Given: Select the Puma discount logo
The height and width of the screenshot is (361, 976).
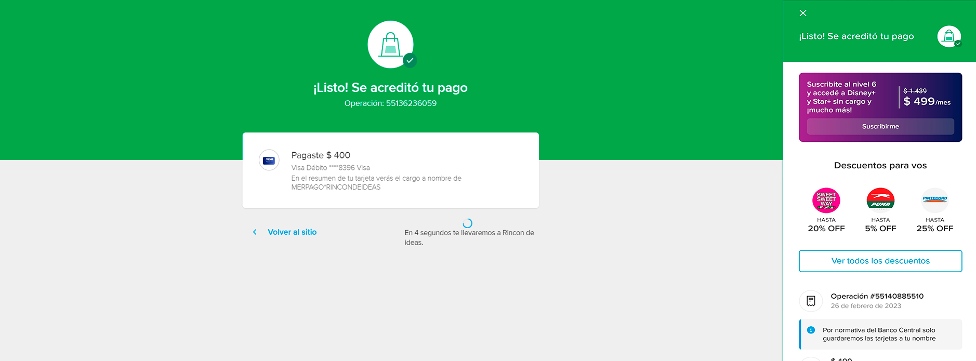Looking at the screenshot, I should (880, 200).
